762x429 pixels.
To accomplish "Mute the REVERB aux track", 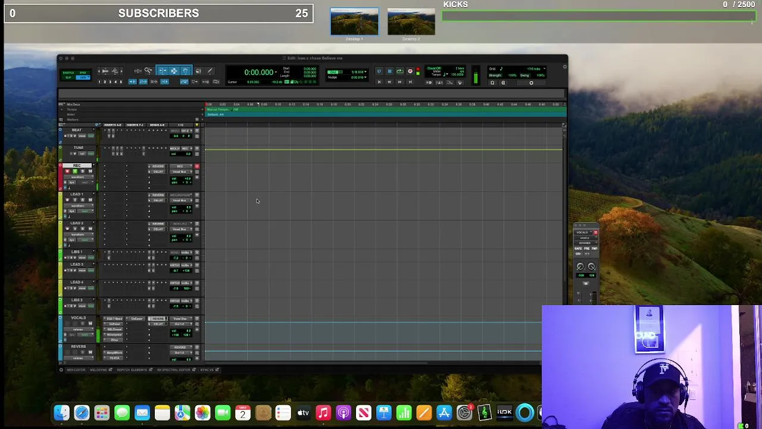I will click(90, 352).
